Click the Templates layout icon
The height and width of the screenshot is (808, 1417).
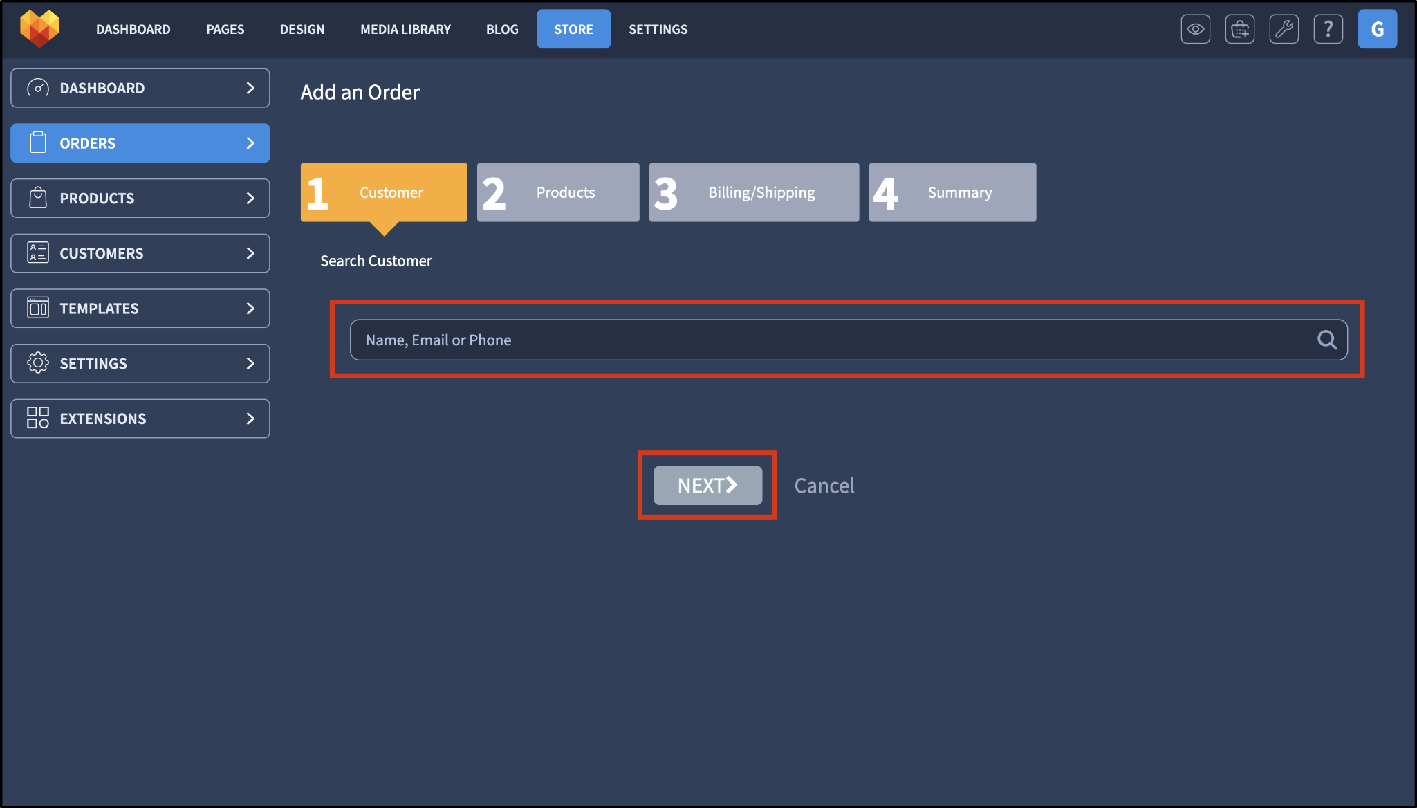(38, 308)
